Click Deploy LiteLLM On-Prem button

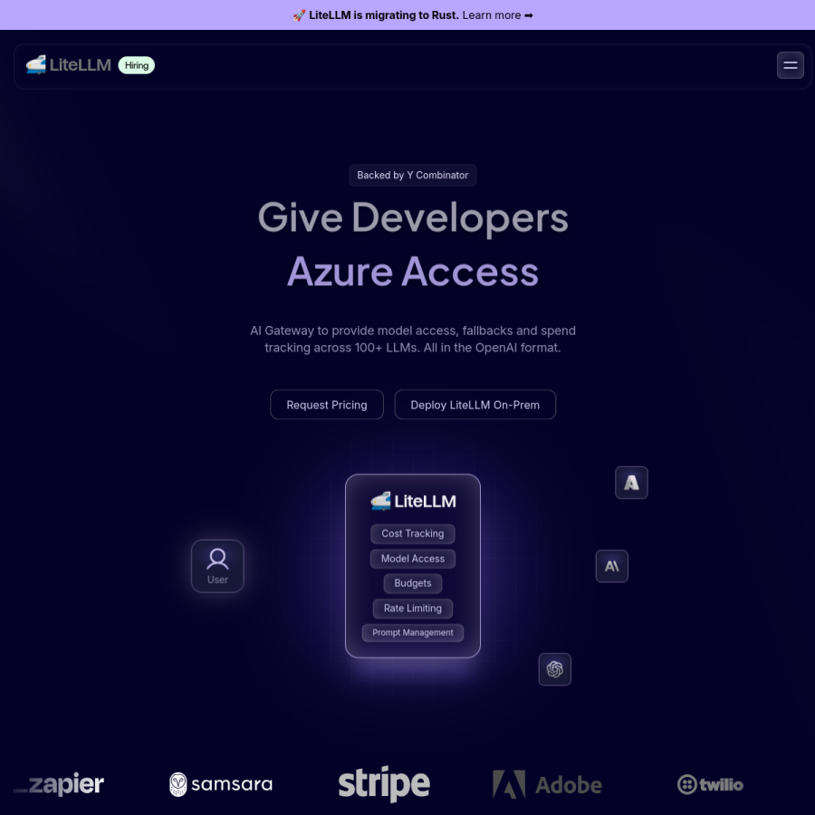tap(475, 405)
